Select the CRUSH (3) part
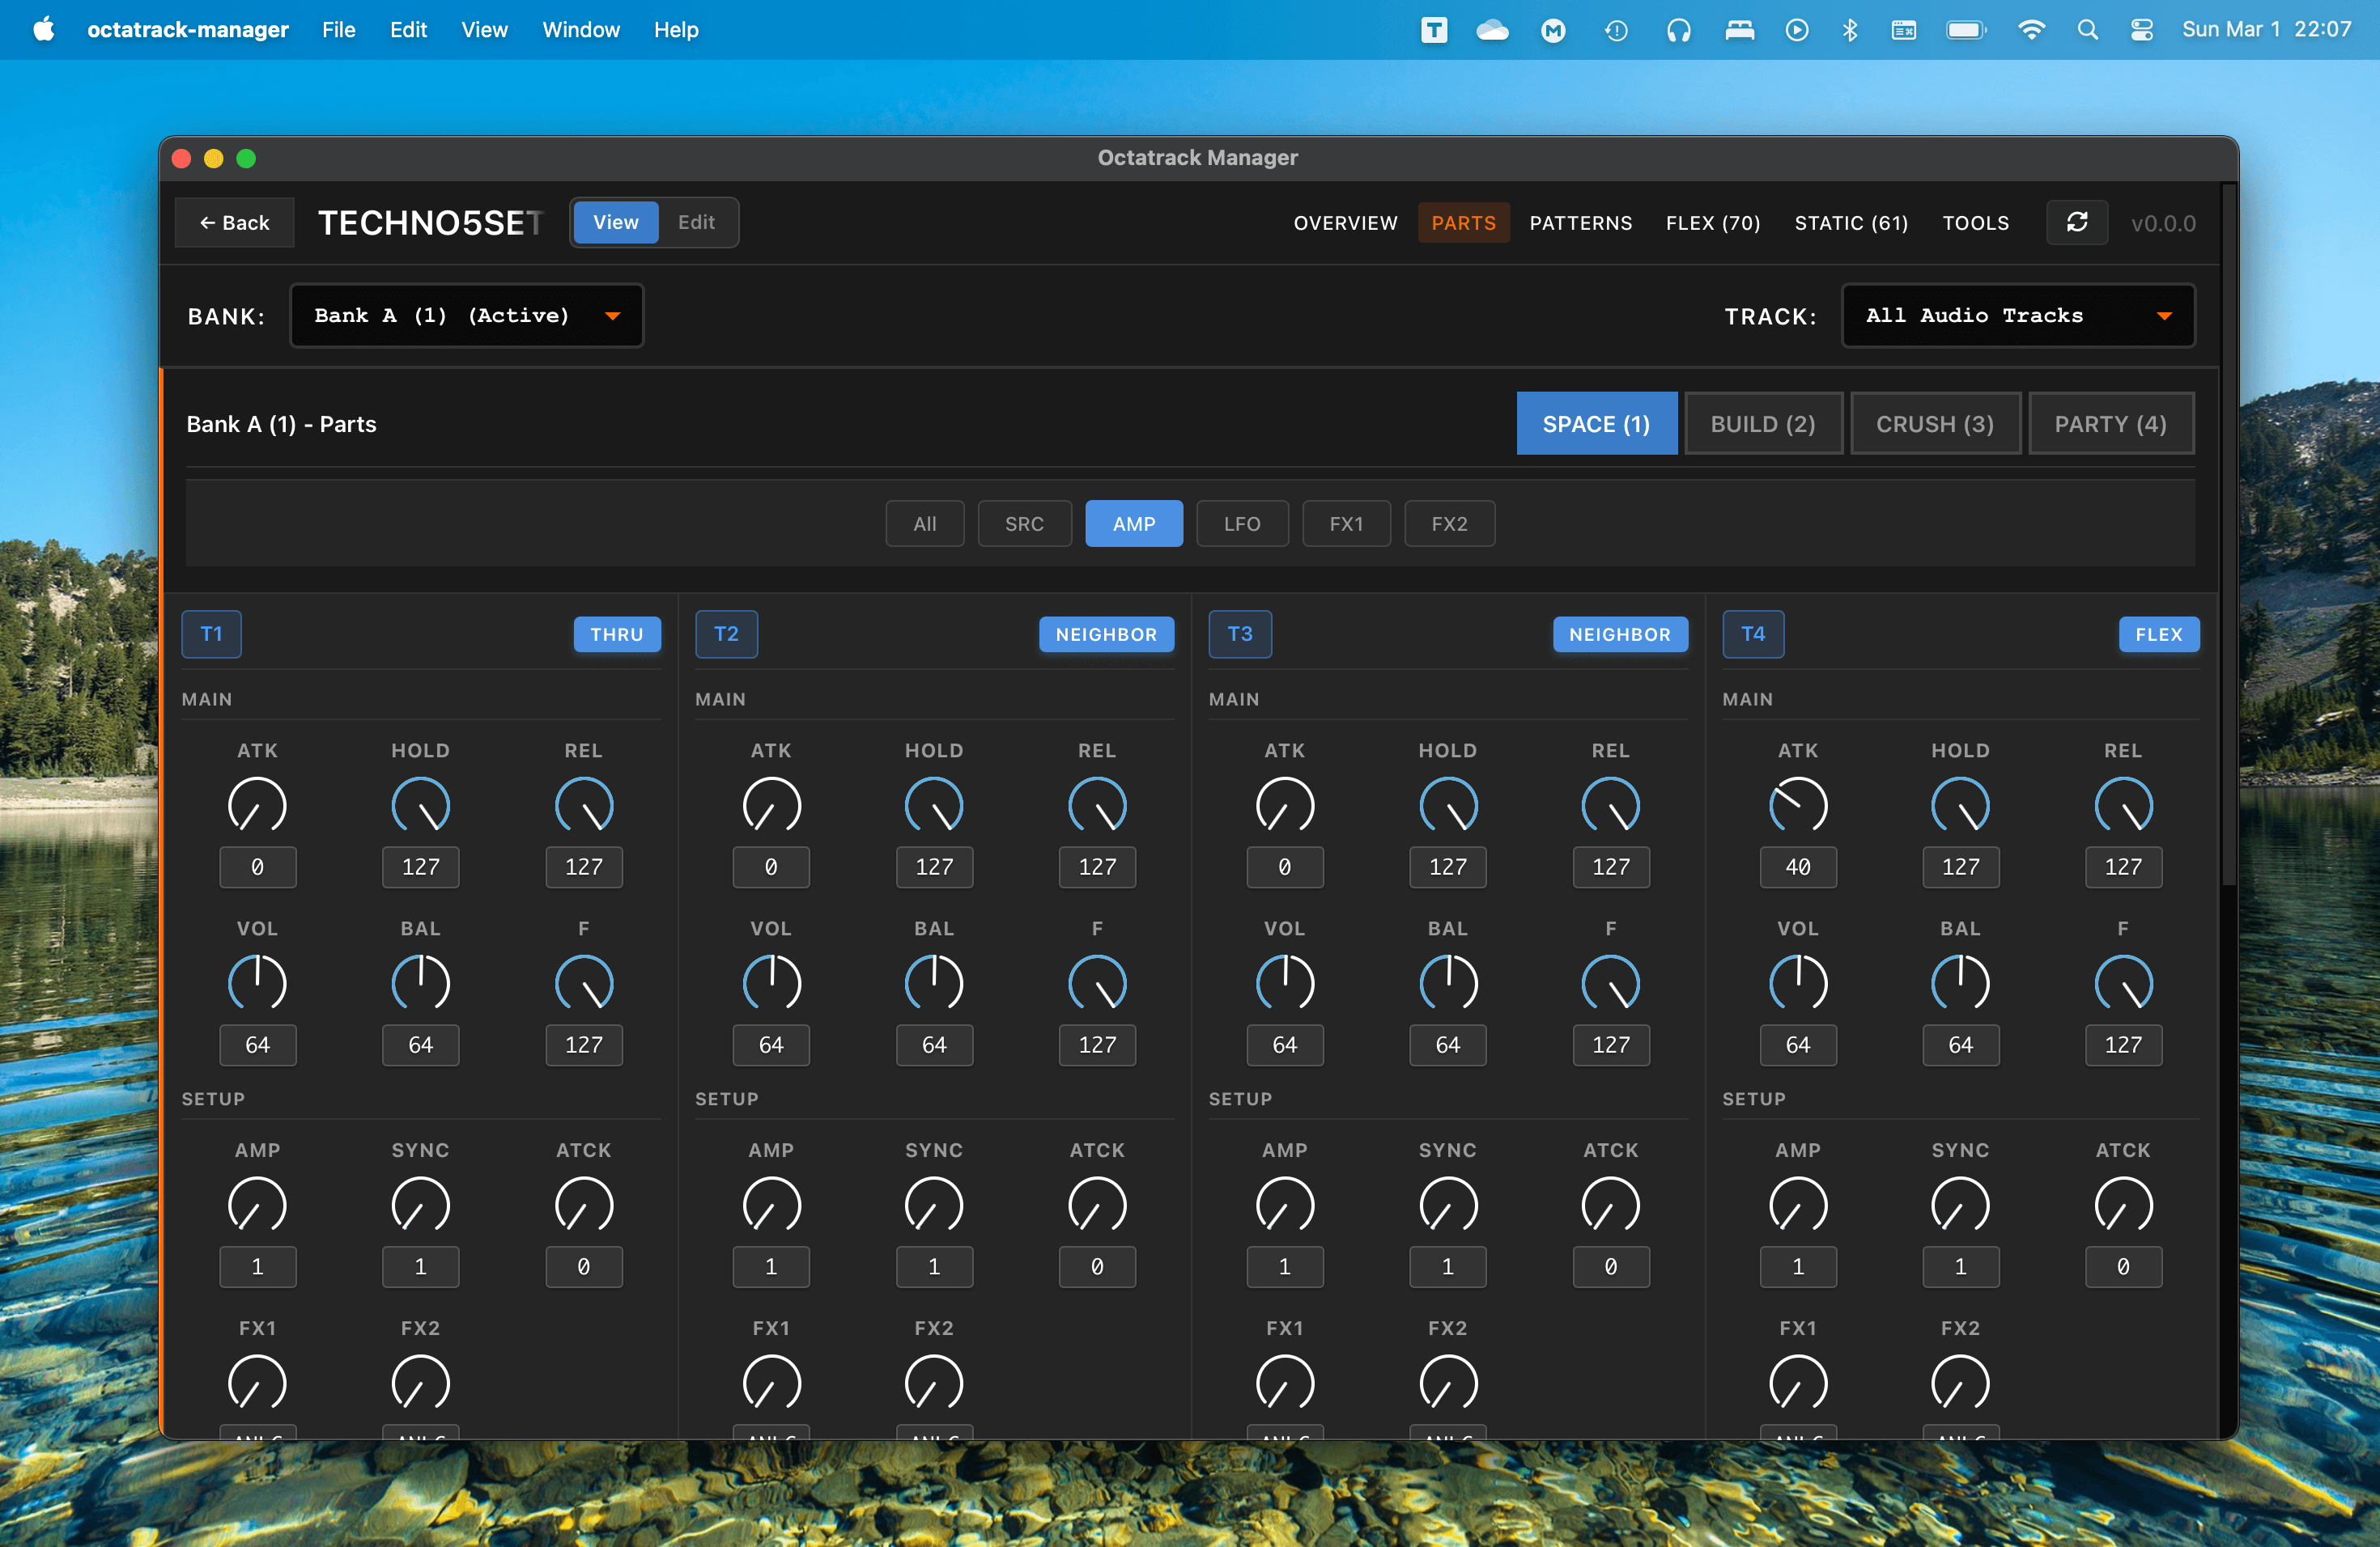 [1936, 422]
